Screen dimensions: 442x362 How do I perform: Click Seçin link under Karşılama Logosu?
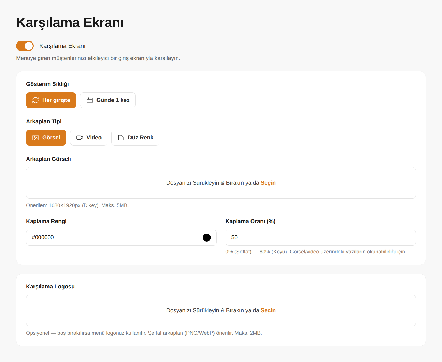[268, 310]
